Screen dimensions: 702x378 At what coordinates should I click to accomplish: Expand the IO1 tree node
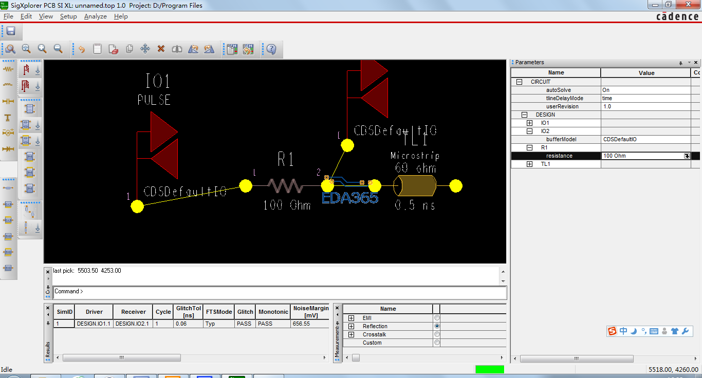[x=529, y=123]
